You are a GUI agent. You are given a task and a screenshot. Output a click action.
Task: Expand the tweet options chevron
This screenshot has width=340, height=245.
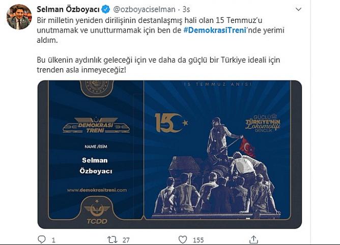[x=299, y=9]
